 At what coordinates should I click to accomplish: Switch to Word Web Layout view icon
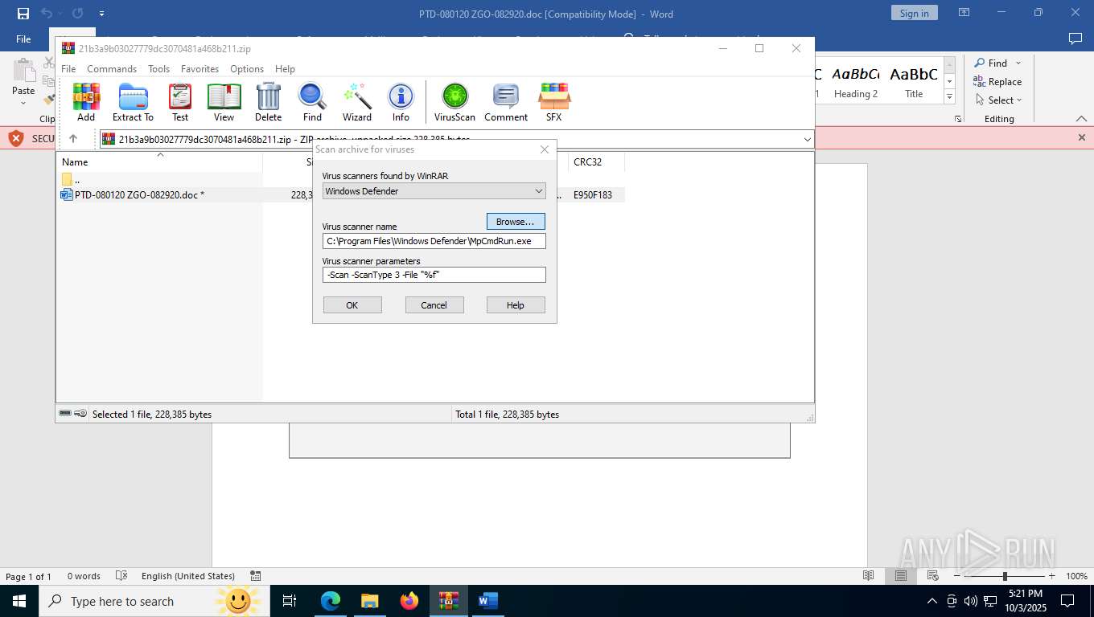coord(933,576)
